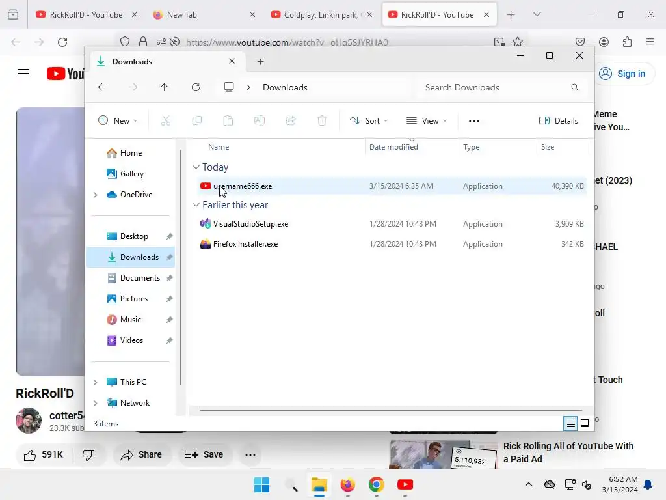This screenshot has width=666, height=500.
Task: Show hidden system tray icons
Action: (x=528, y=484)
